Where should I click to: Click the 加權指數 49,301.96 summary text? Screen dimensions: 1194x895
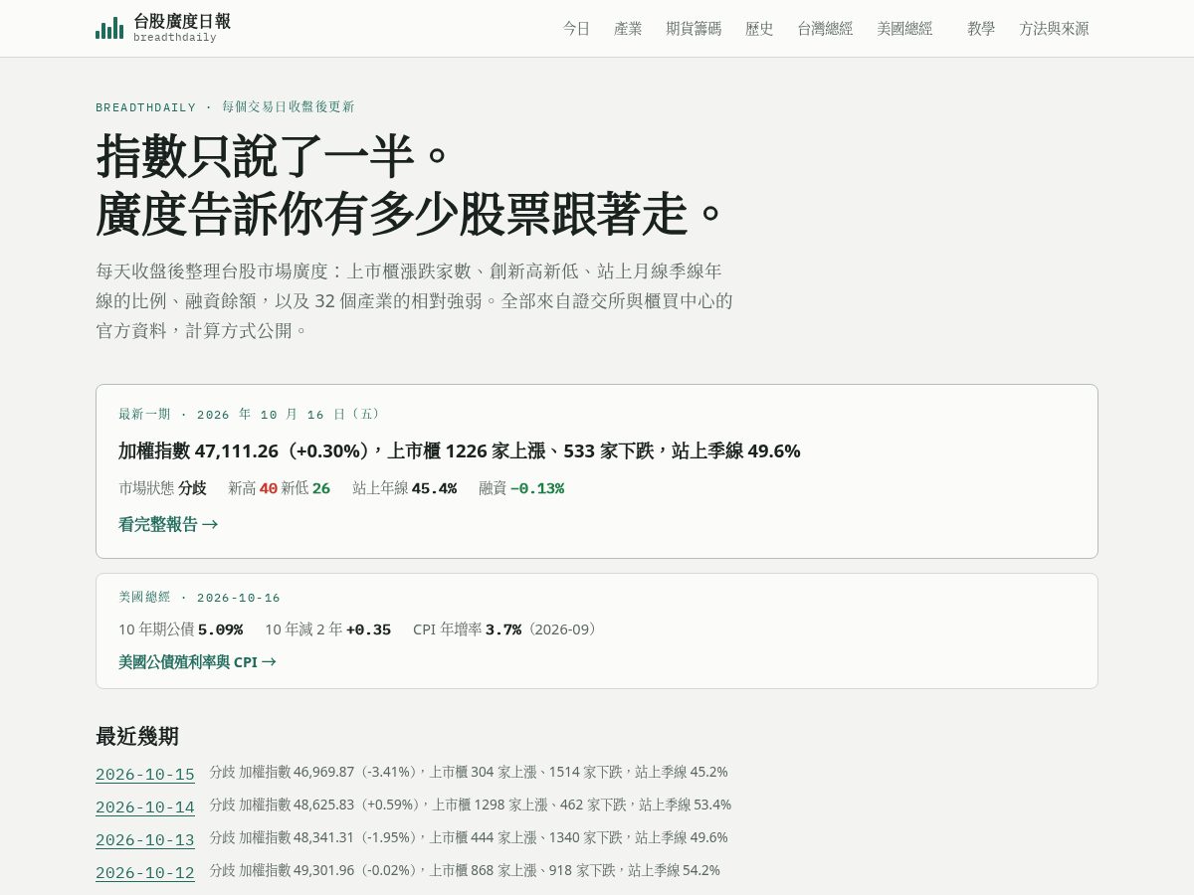click(465, 870)
